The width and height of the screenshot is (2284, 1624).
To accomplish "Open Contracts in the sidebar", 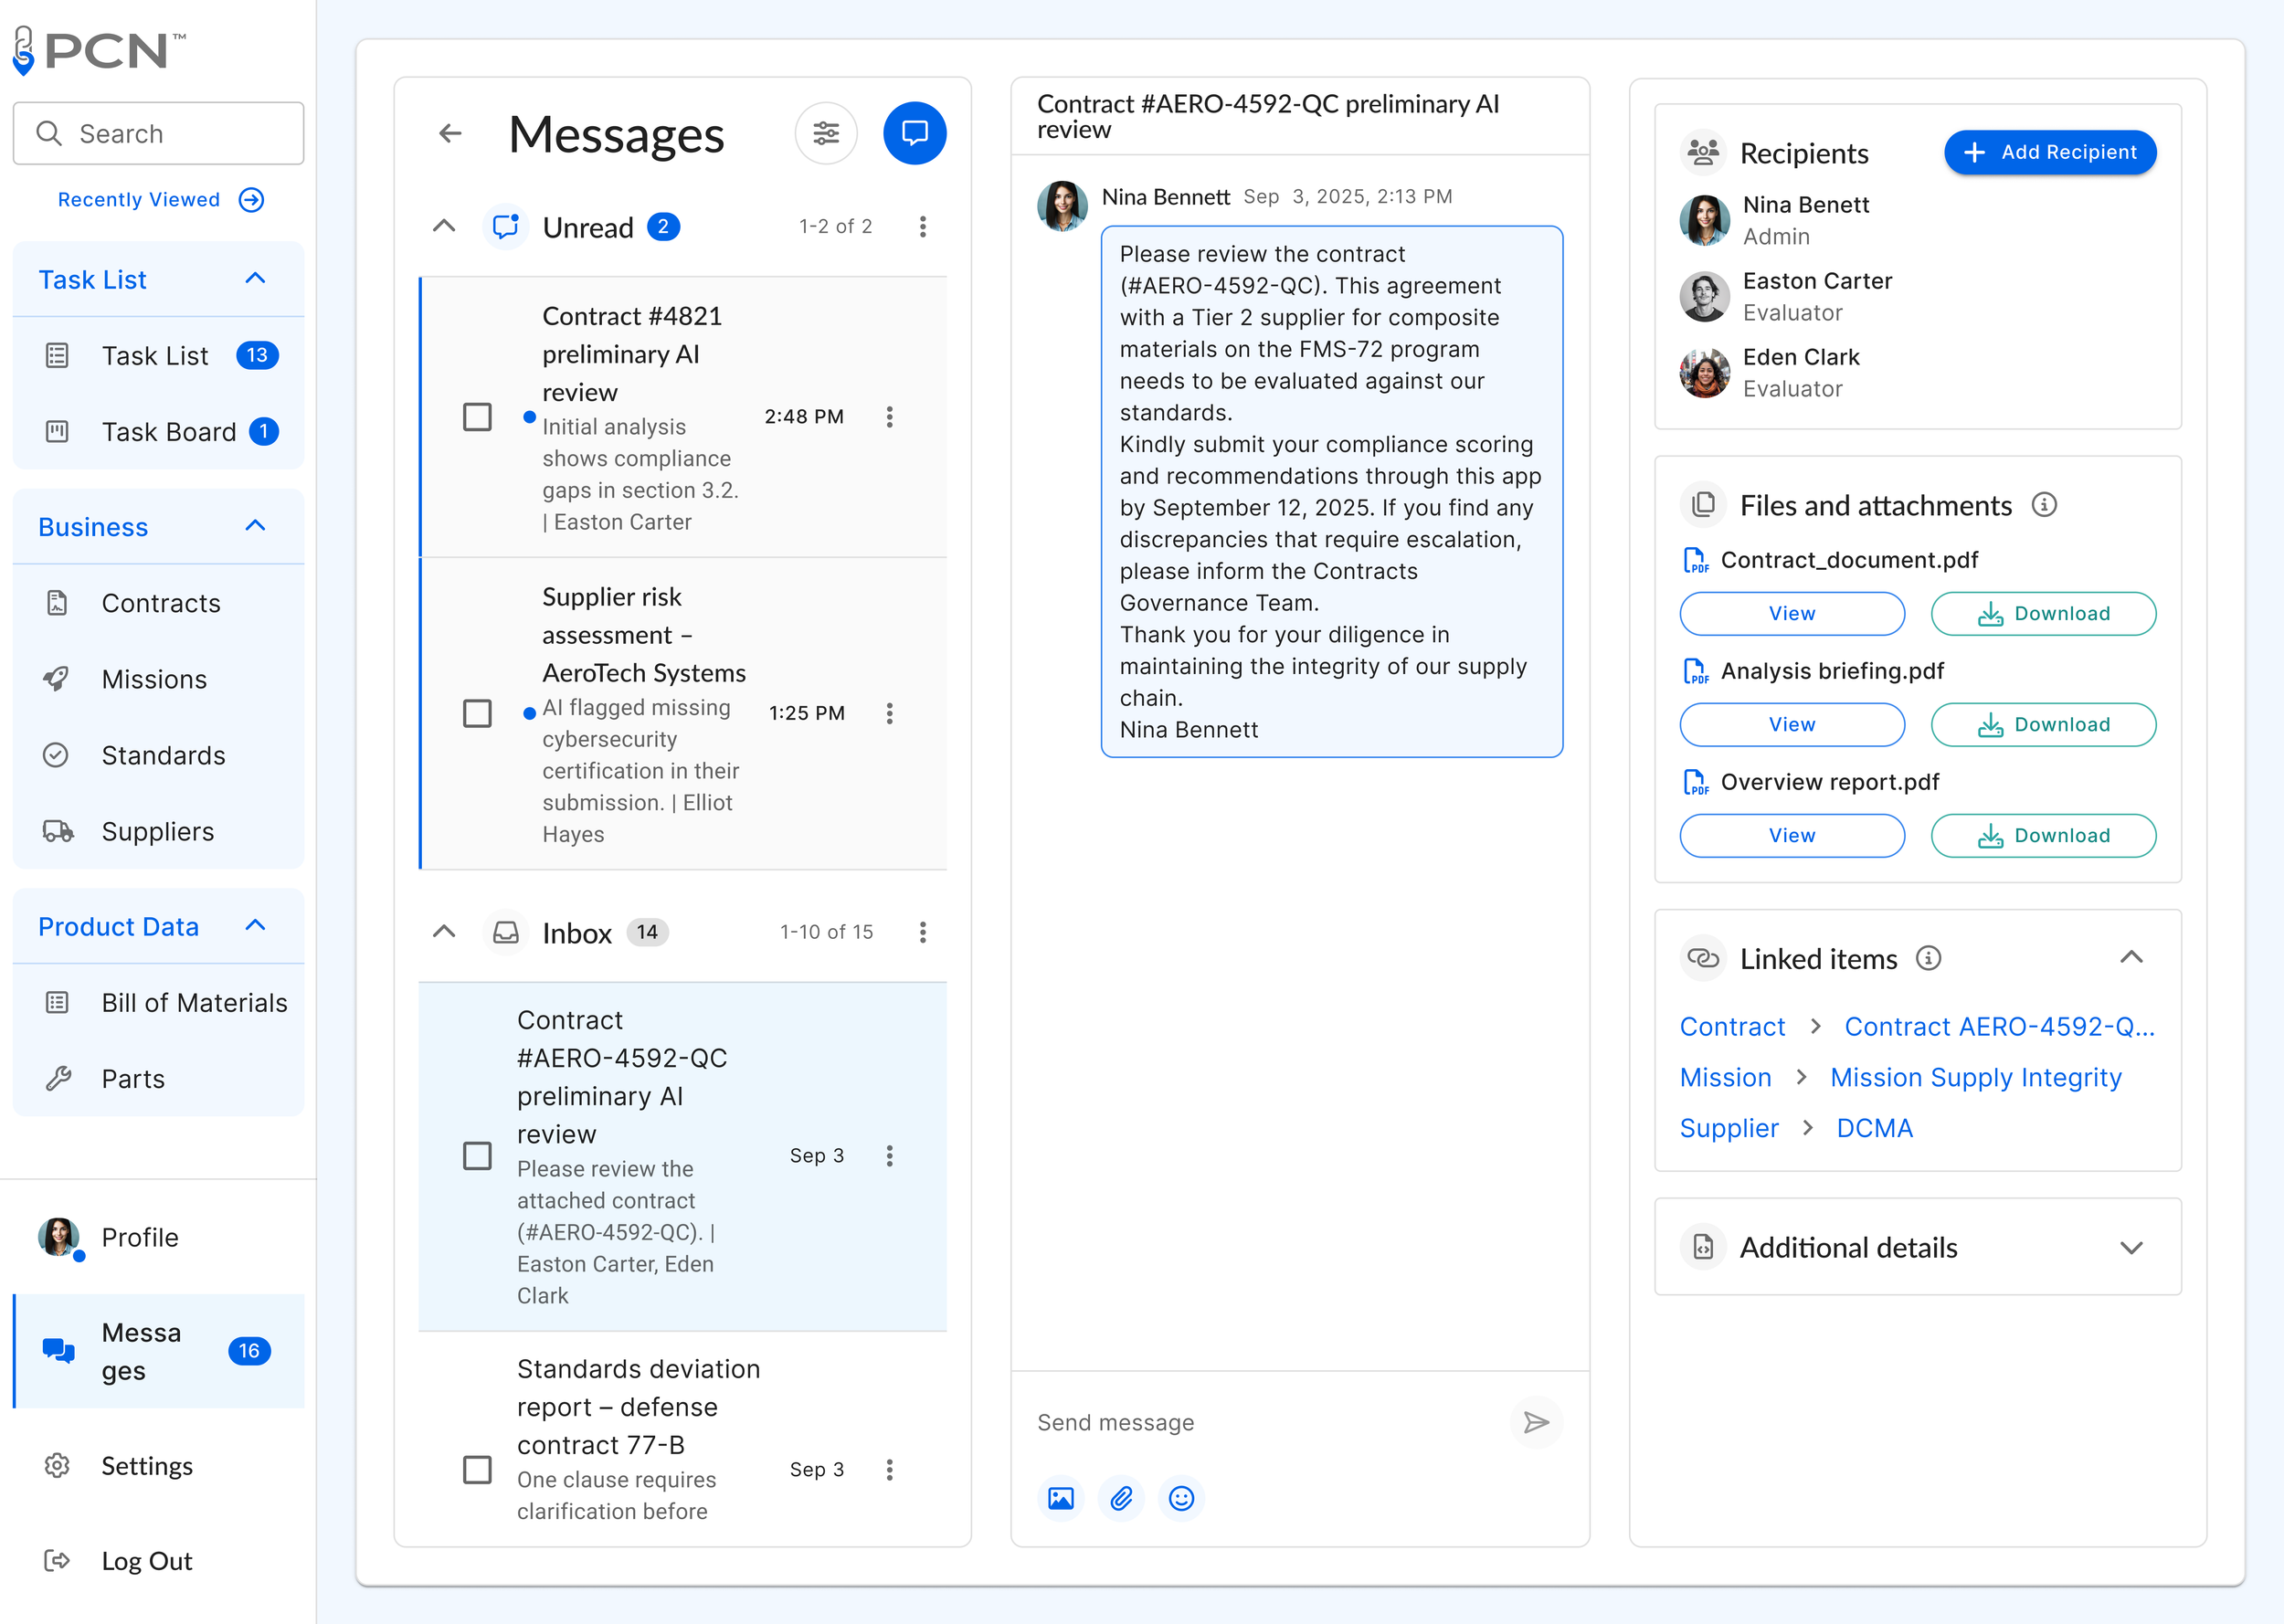I will point(160,603).
